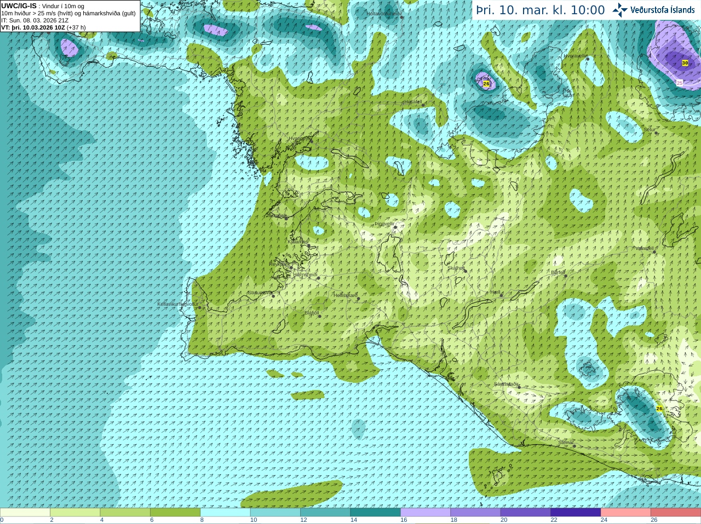This screenshot has height=524, width=701.
Task: Pick the 2–4 m/s light green legend swatch
Action: [75, 513]
